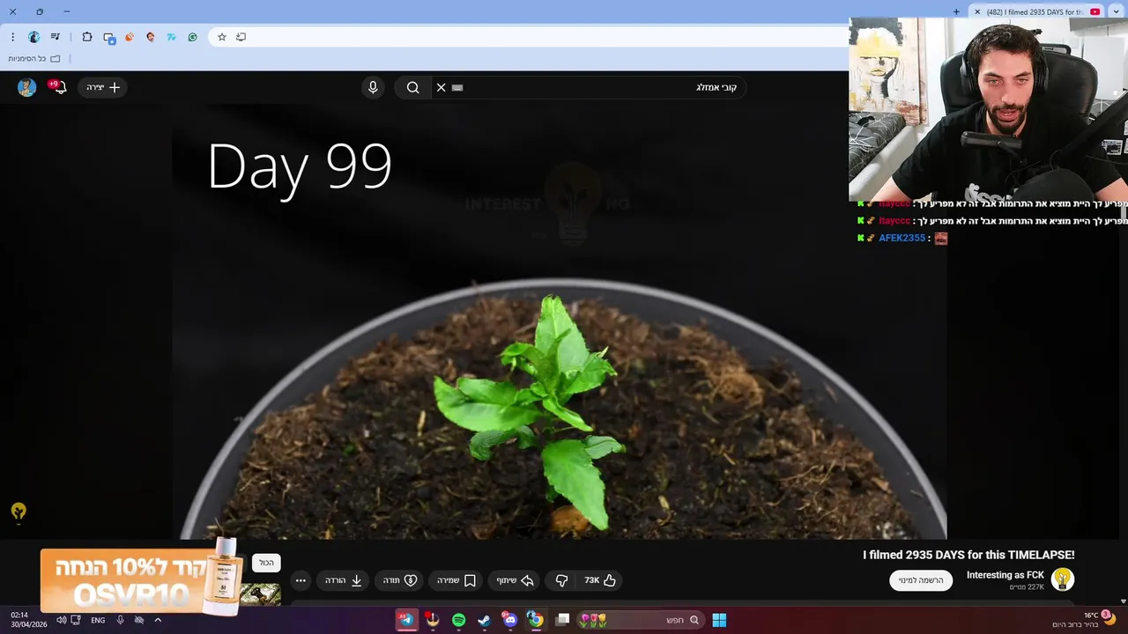Click the orange extension icon in toolbar
Screen dimensions: 1128x634
coord(130,37)
